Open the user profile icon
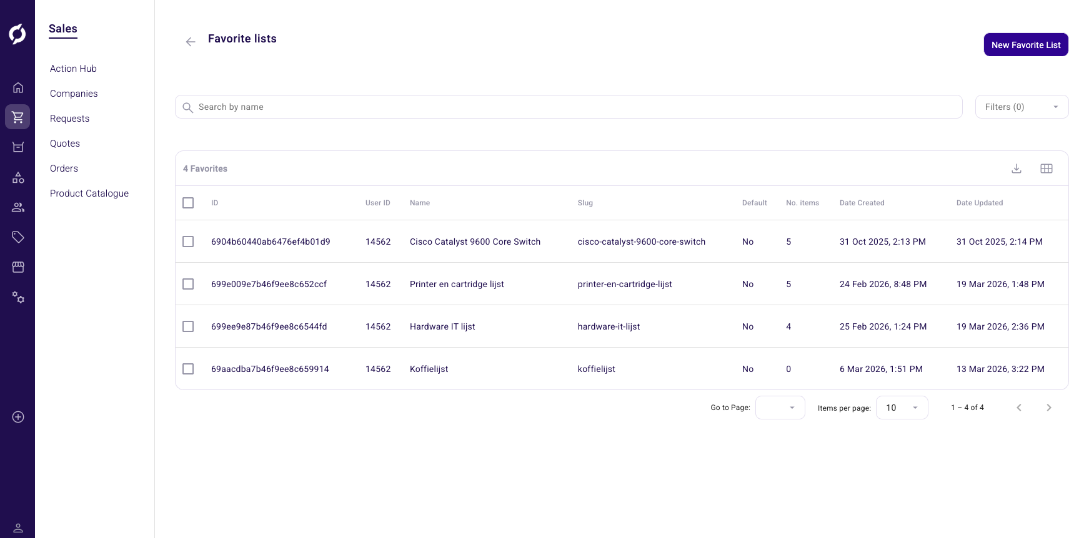Image resolution: width=1089 pixels, height=538 pixels. [18, 528]
